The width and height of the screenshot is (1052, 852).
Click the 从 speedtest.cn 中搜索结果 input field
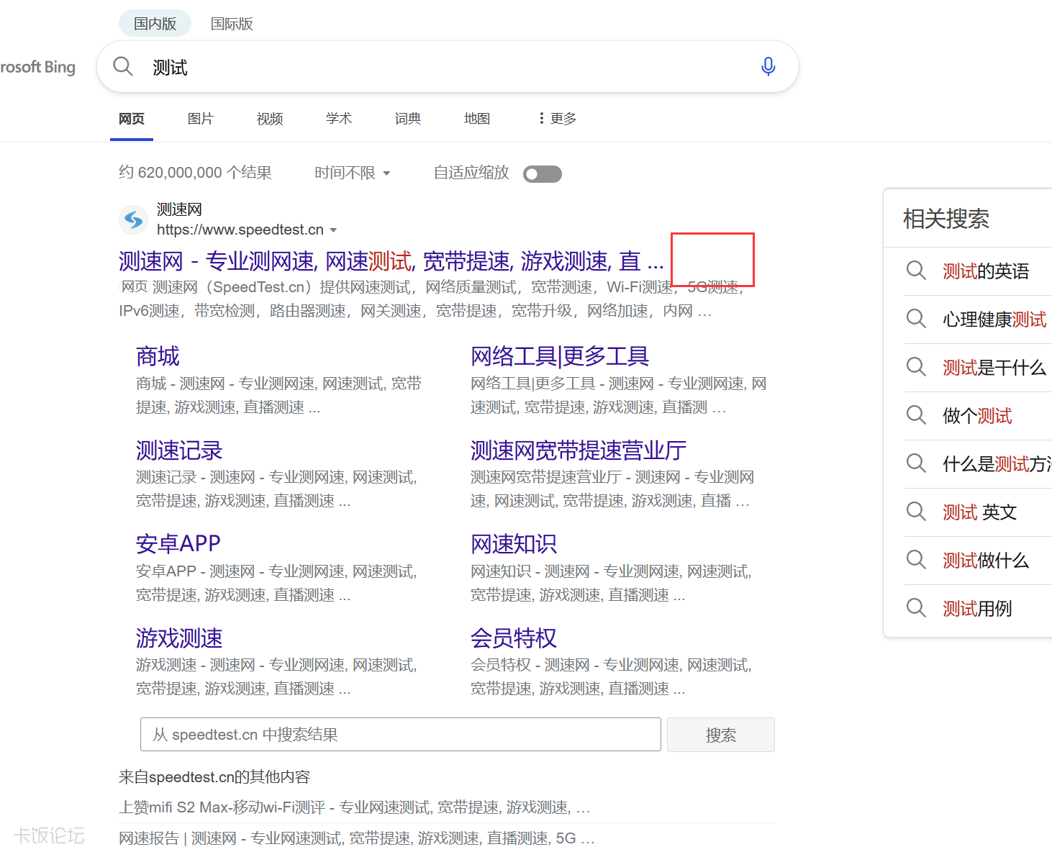coord(401,735)
